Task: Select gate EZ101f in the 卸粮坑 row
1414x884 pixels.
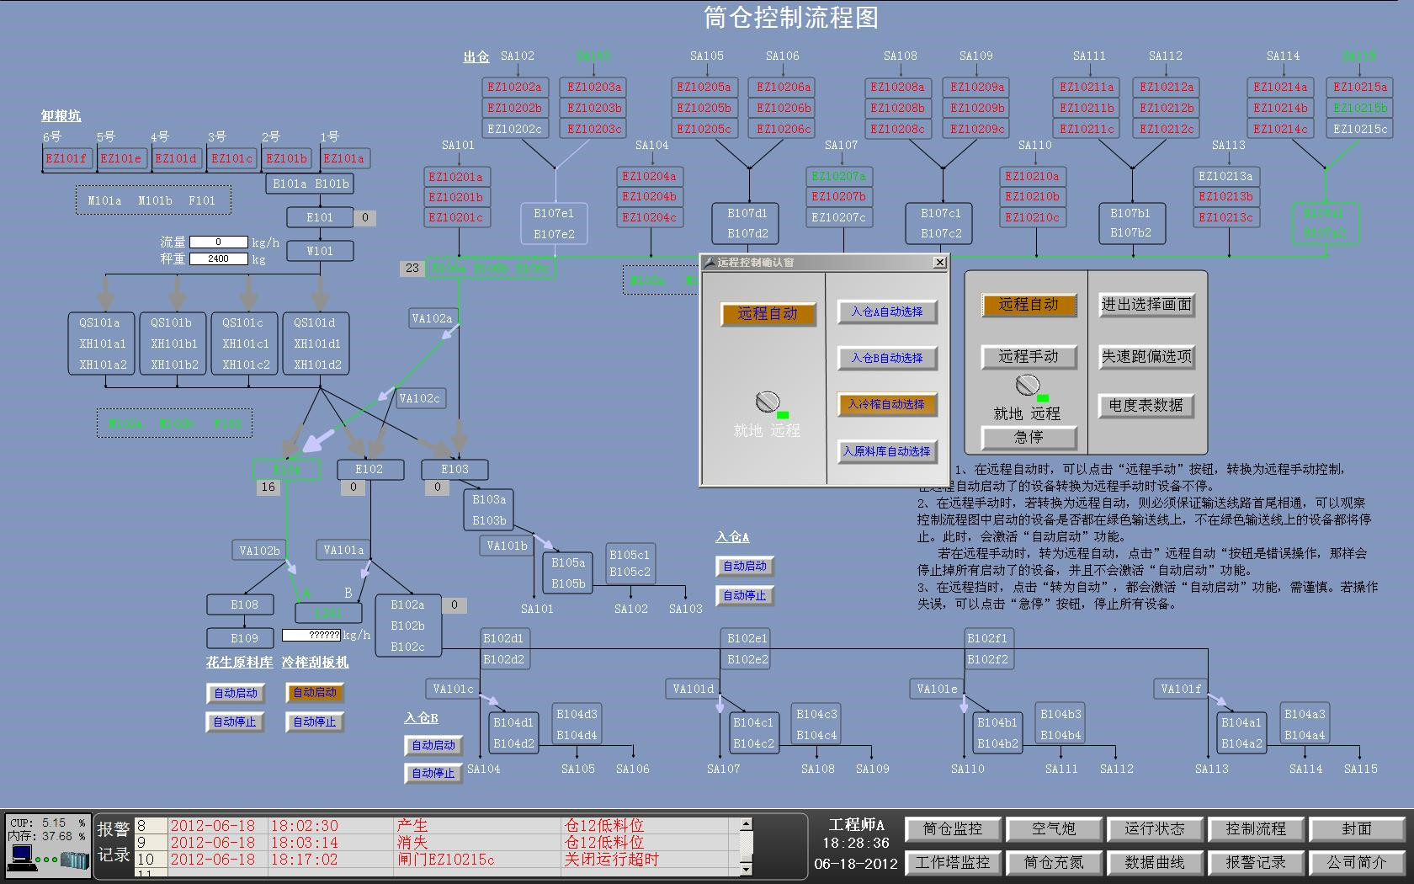Action: [x=66, y=158]
